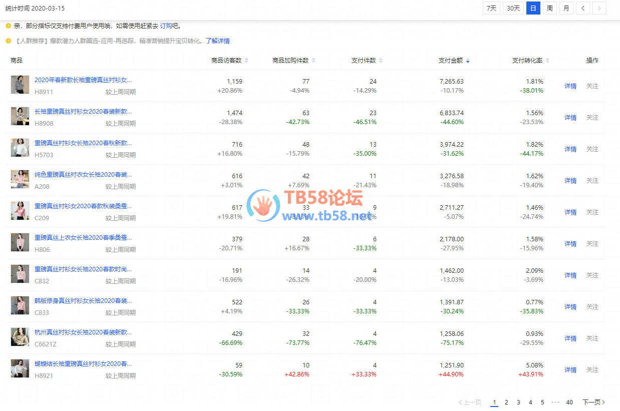620x411 pixels.
Task: Click the 支付件数 sort arrows
Action: (x=381, y=61)
